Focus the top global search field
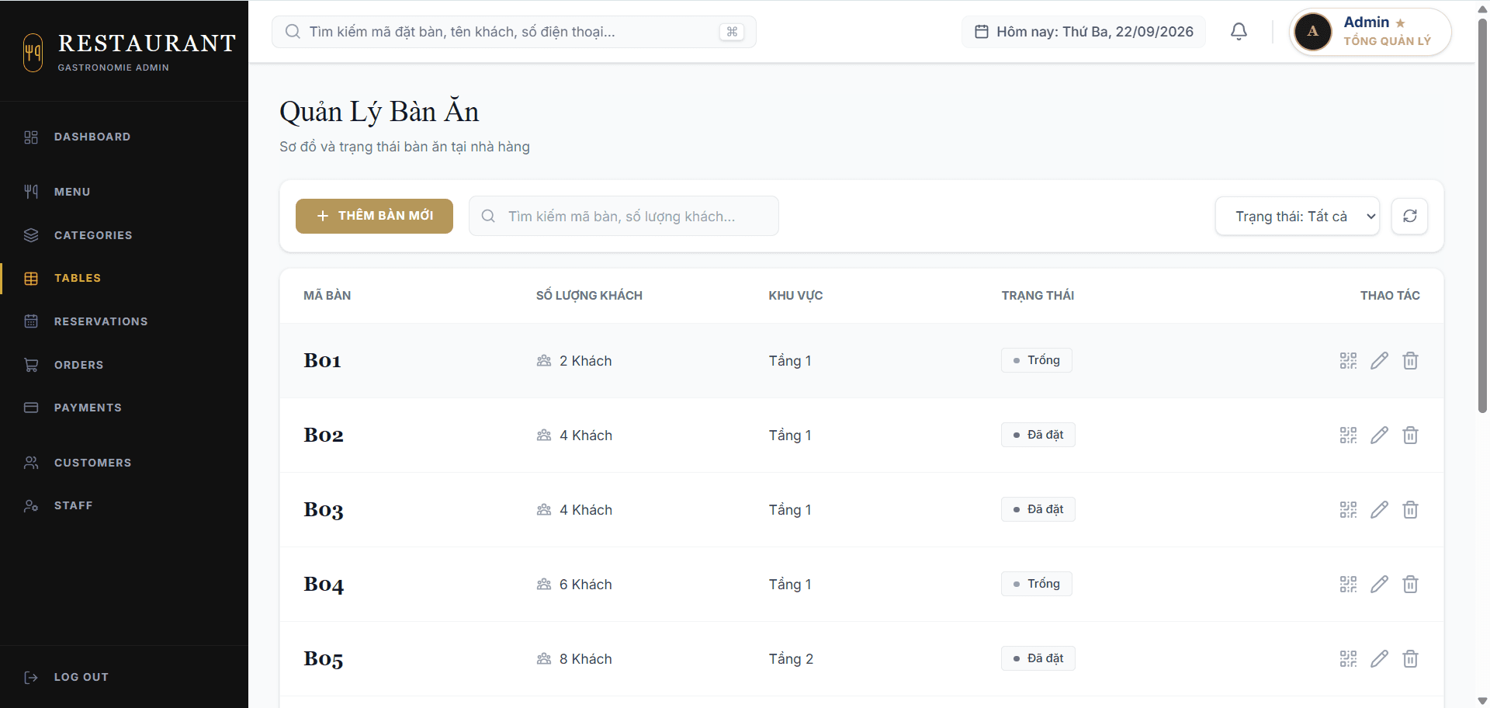 514,32
